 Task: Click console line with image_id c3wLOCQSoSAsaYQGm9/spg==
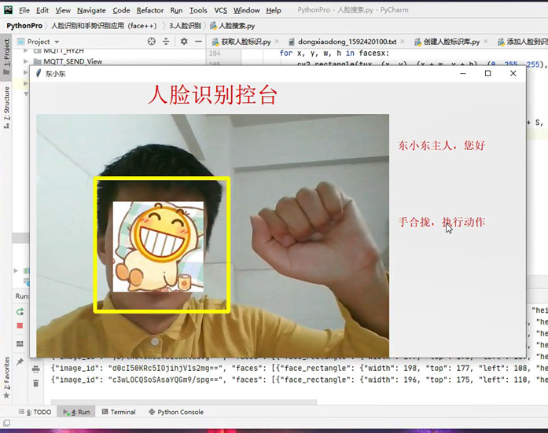point(300,380)
